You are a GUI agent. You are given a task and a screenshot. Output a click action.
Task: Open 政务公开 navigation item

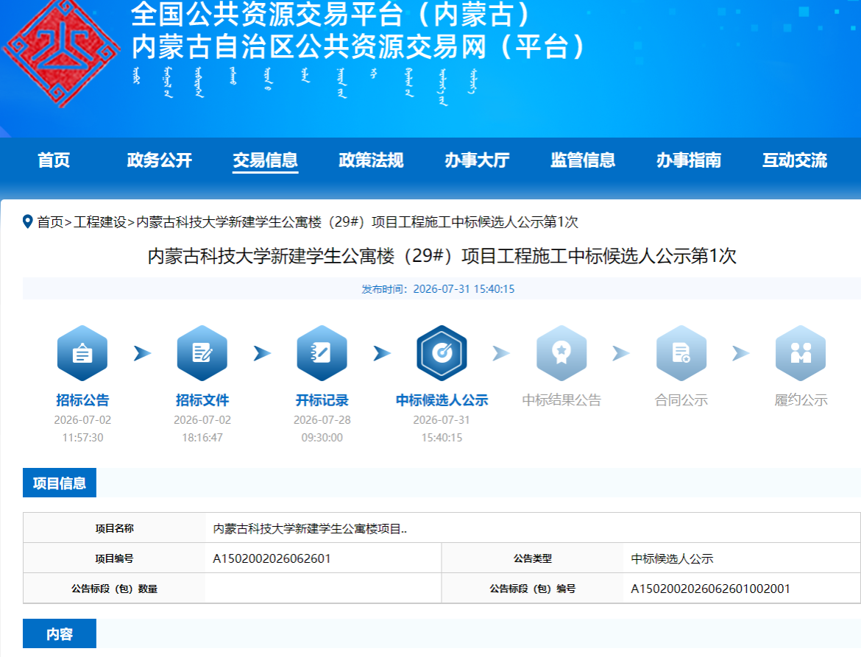tap(159, 160)
